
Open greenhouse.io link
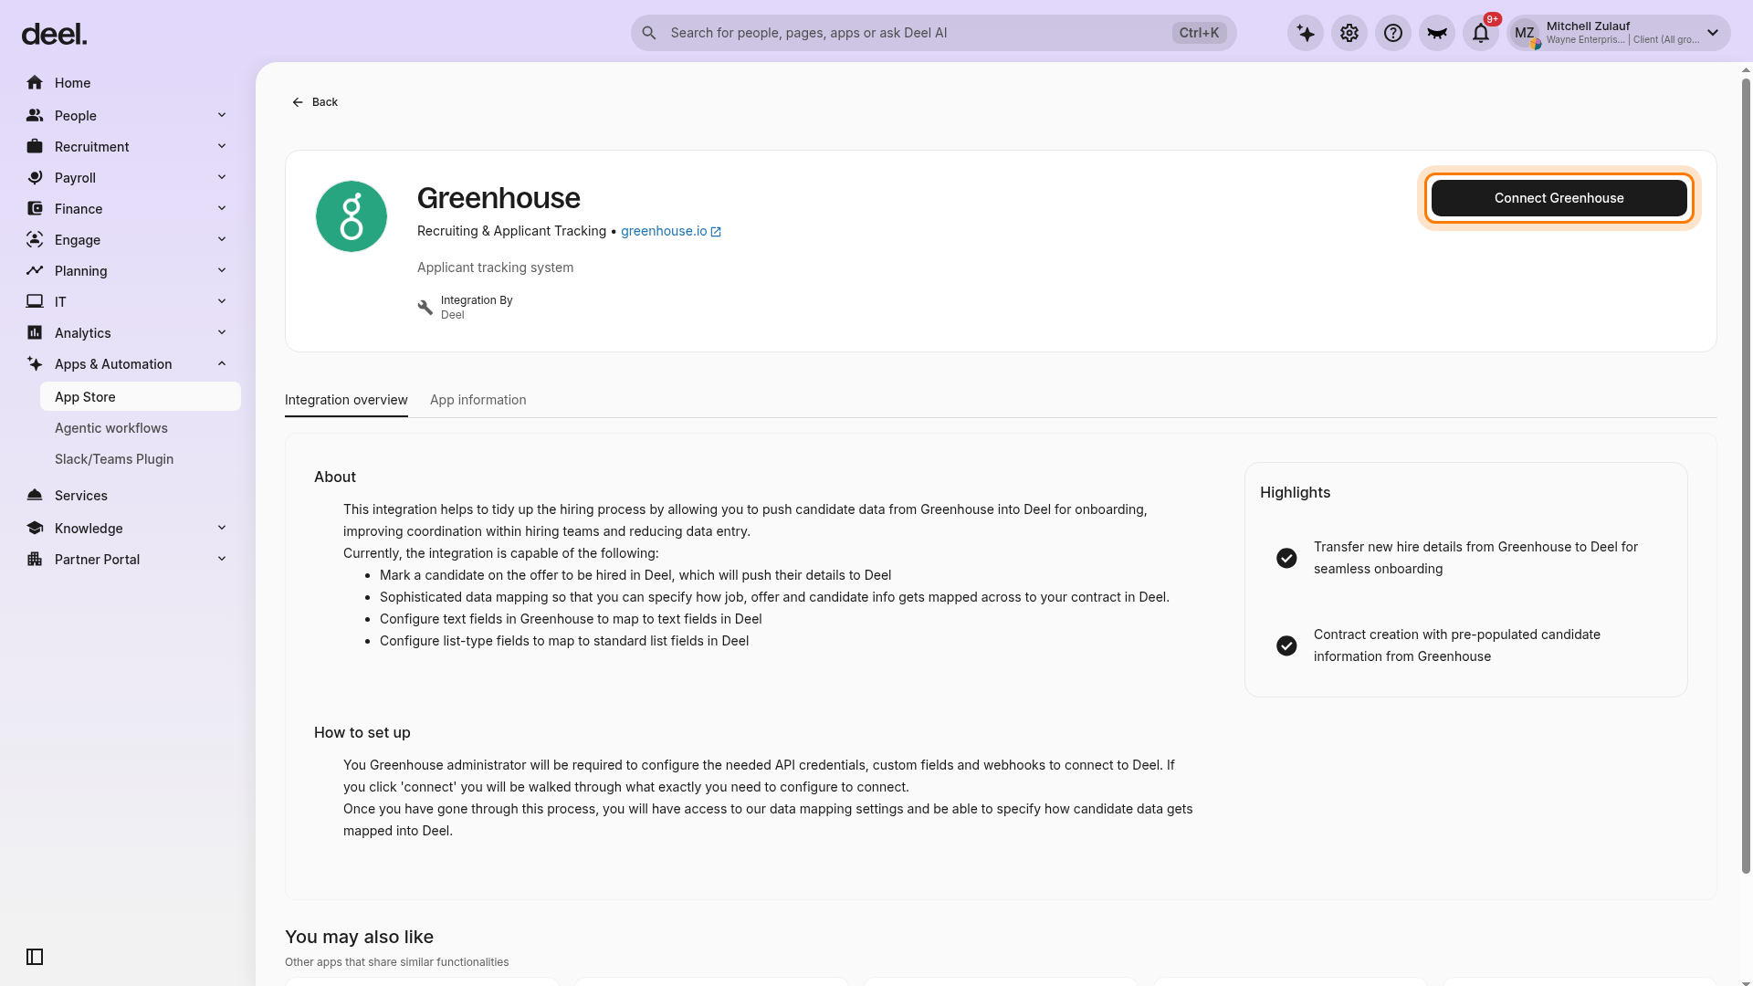coord(664,231)
